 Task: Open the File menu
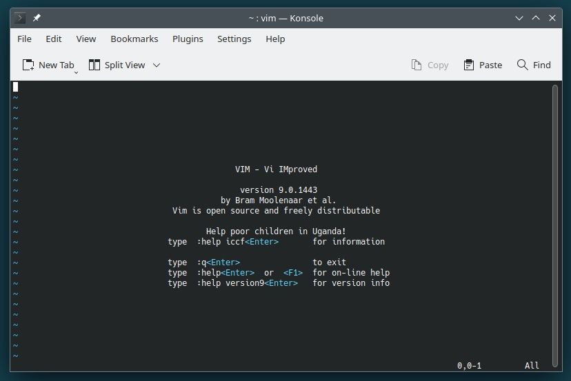(x=24, y=39)
